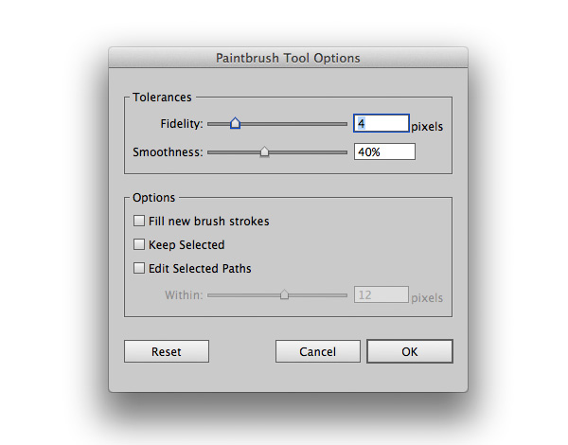Click the disabled Within pixels field
This screenshot has height=445, width=568.
(x=382, y=294)
